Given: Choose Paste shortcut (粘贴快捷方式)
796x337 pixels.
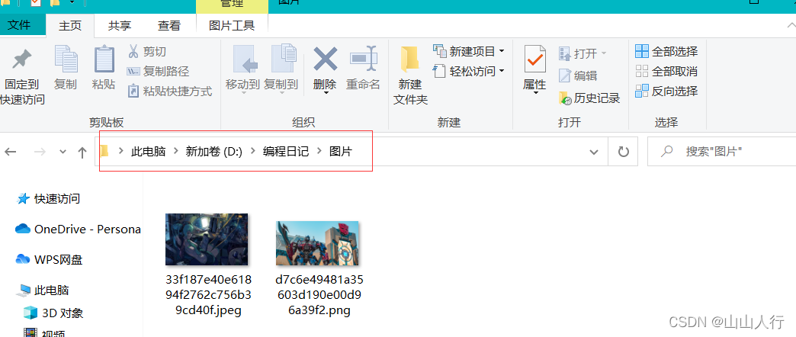Looking at the screenshot, I should tap(169, 91).
